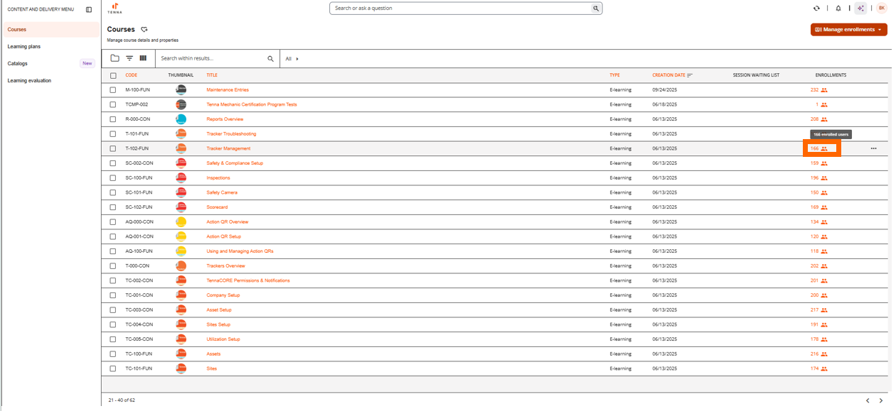Click the New badge next to Catalogs

pyautogui.click(x=87, y=64)
